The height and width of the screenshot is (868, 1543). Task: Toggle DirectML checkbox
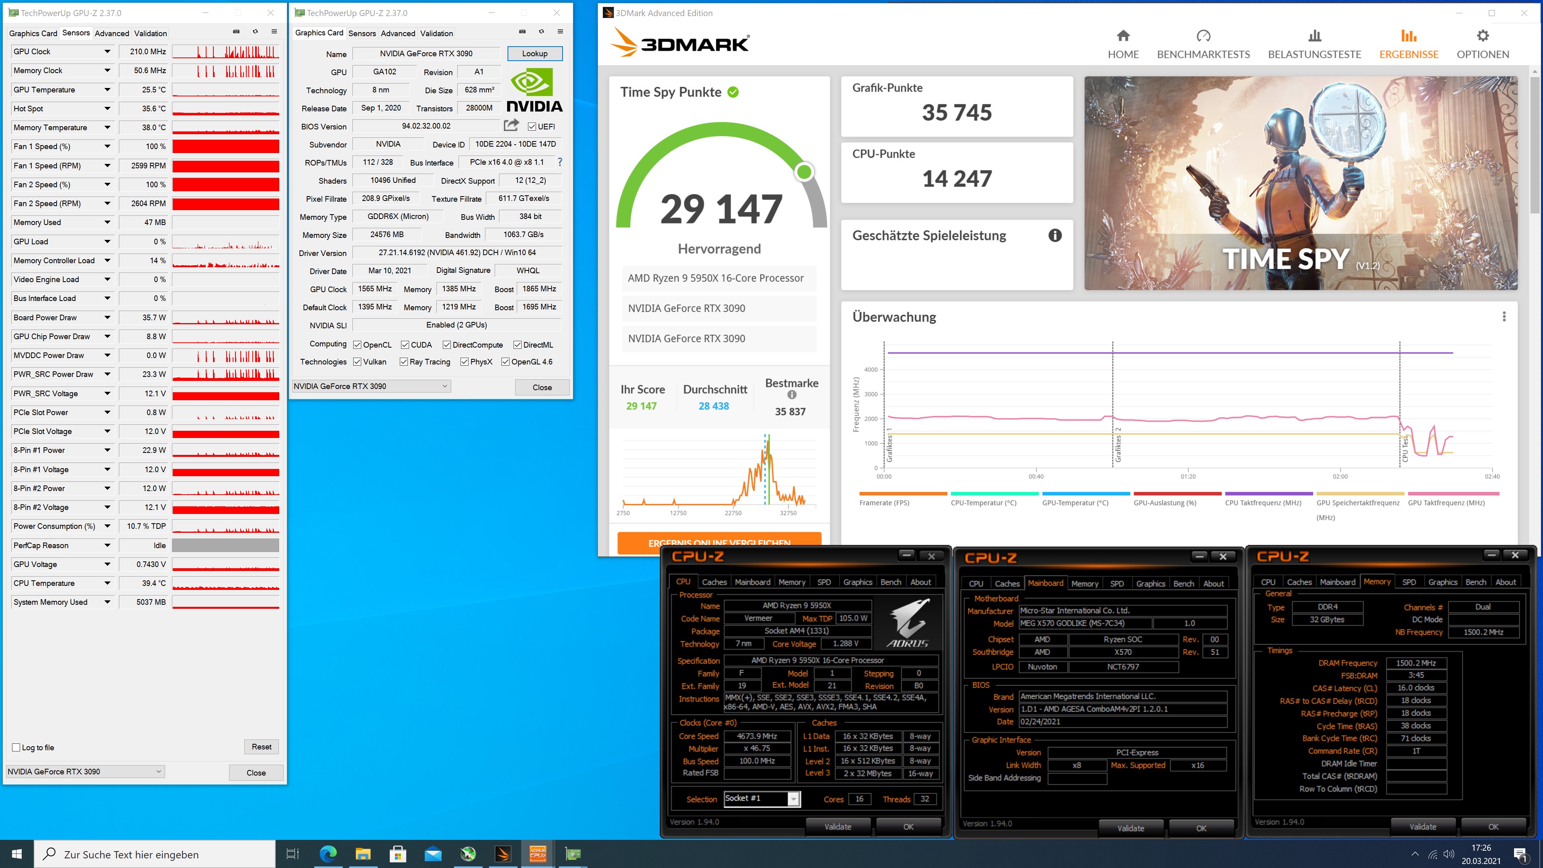[518, 344]
